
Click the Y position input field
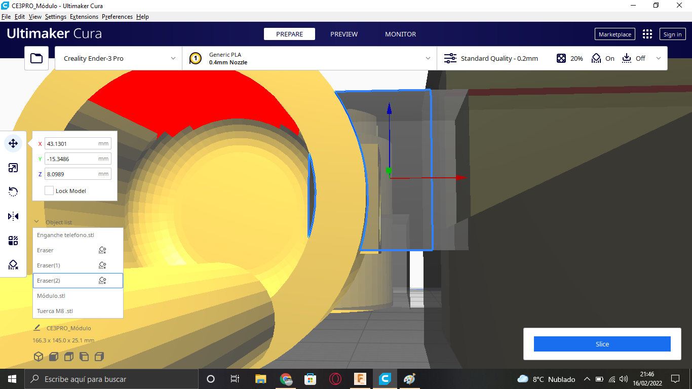(78, 159)
